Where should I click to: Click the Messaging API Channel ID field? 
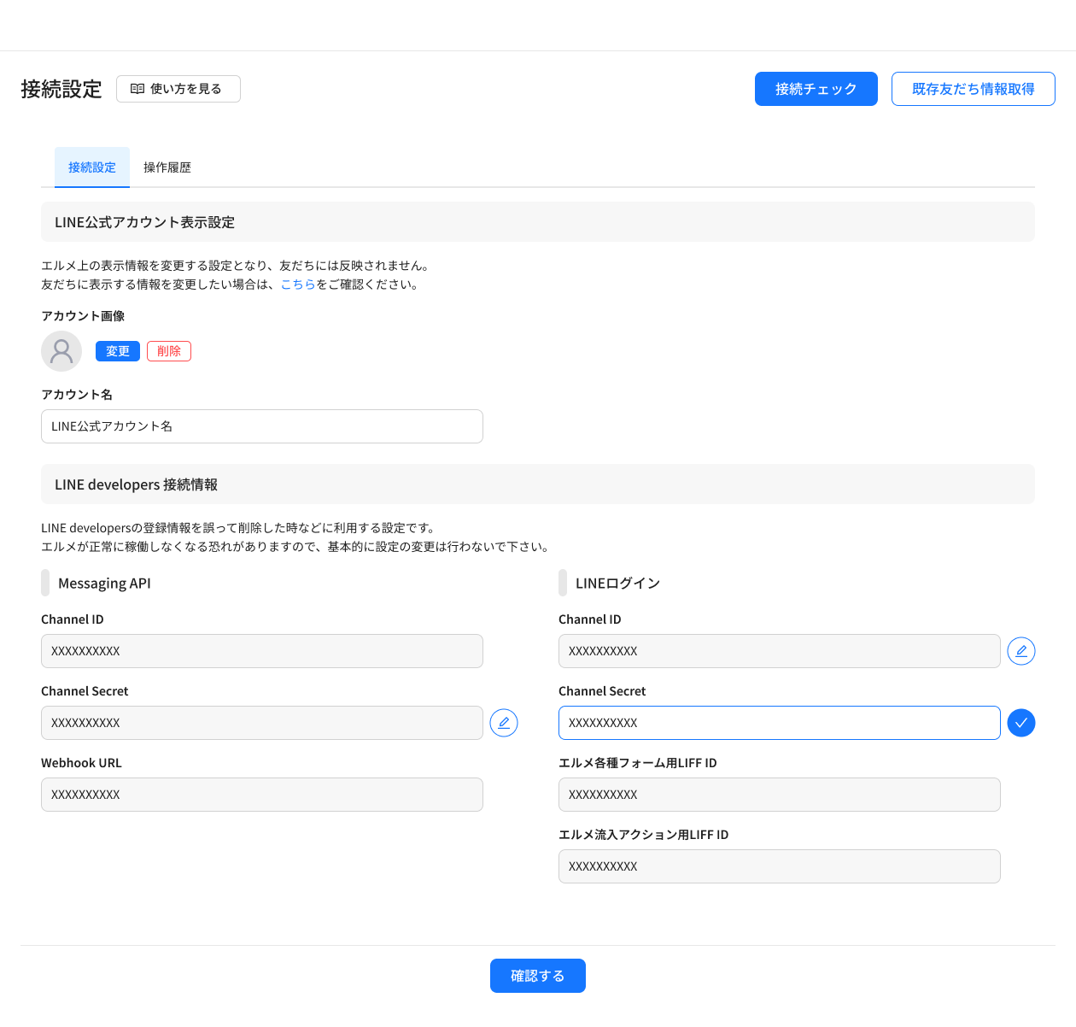[x=262, y=651]
